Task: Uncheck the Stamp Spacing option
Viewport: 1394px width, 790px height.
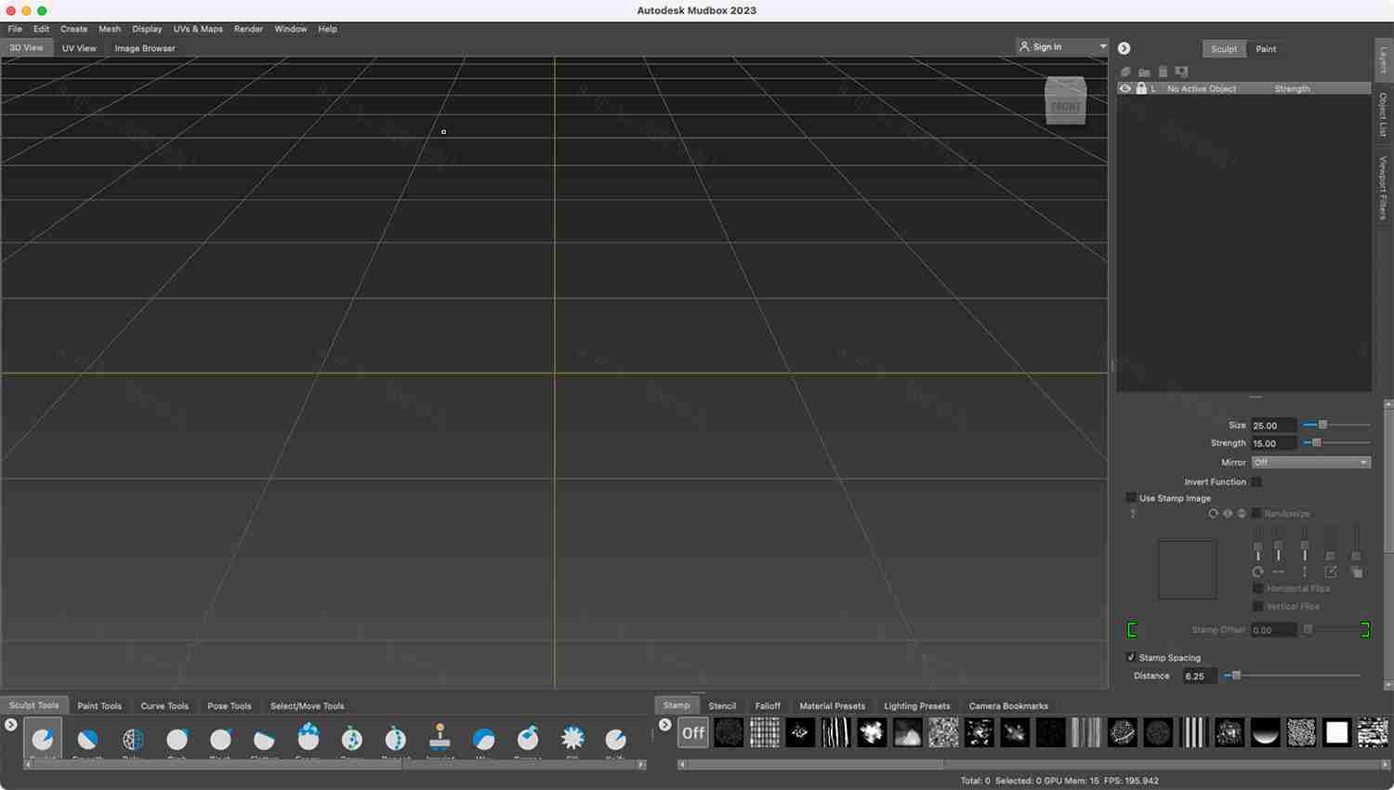Action: 1131,657
